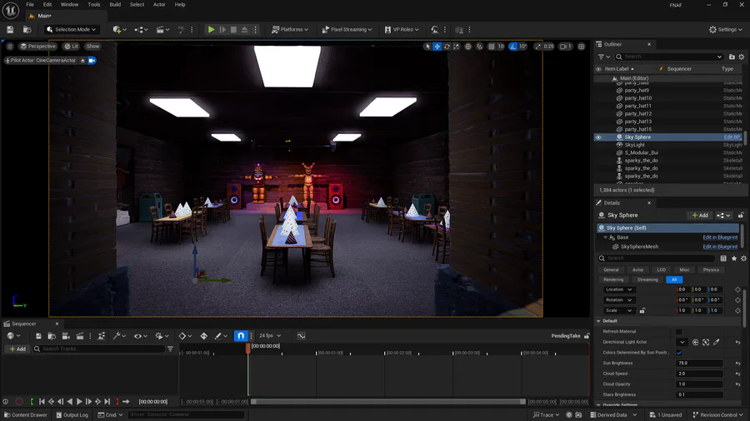
Task: Open the Add content cube dropdown
Action: (119, 30)
